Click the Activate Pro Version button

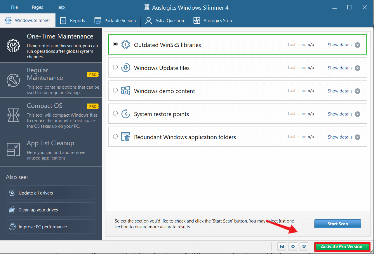click(342, 247)
